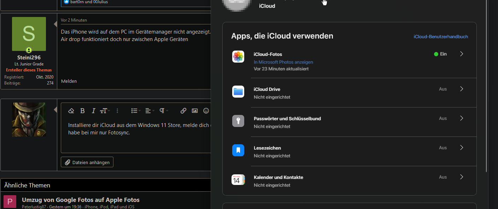498x209 pixels.
Task: Open the iCloud-Fotos app icon
Action: [238, 56]
